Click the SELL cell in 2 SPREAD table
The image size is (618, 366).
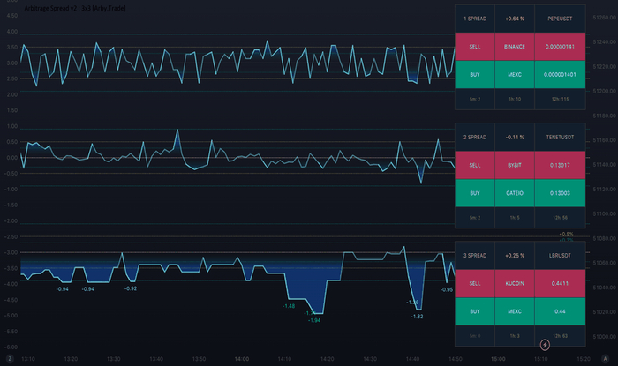[x=475, y=165]
